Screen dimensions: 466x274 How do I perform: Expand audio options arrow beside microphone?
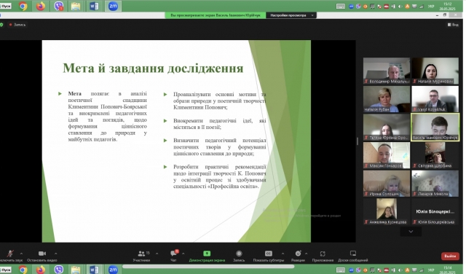tap(21, 254)
